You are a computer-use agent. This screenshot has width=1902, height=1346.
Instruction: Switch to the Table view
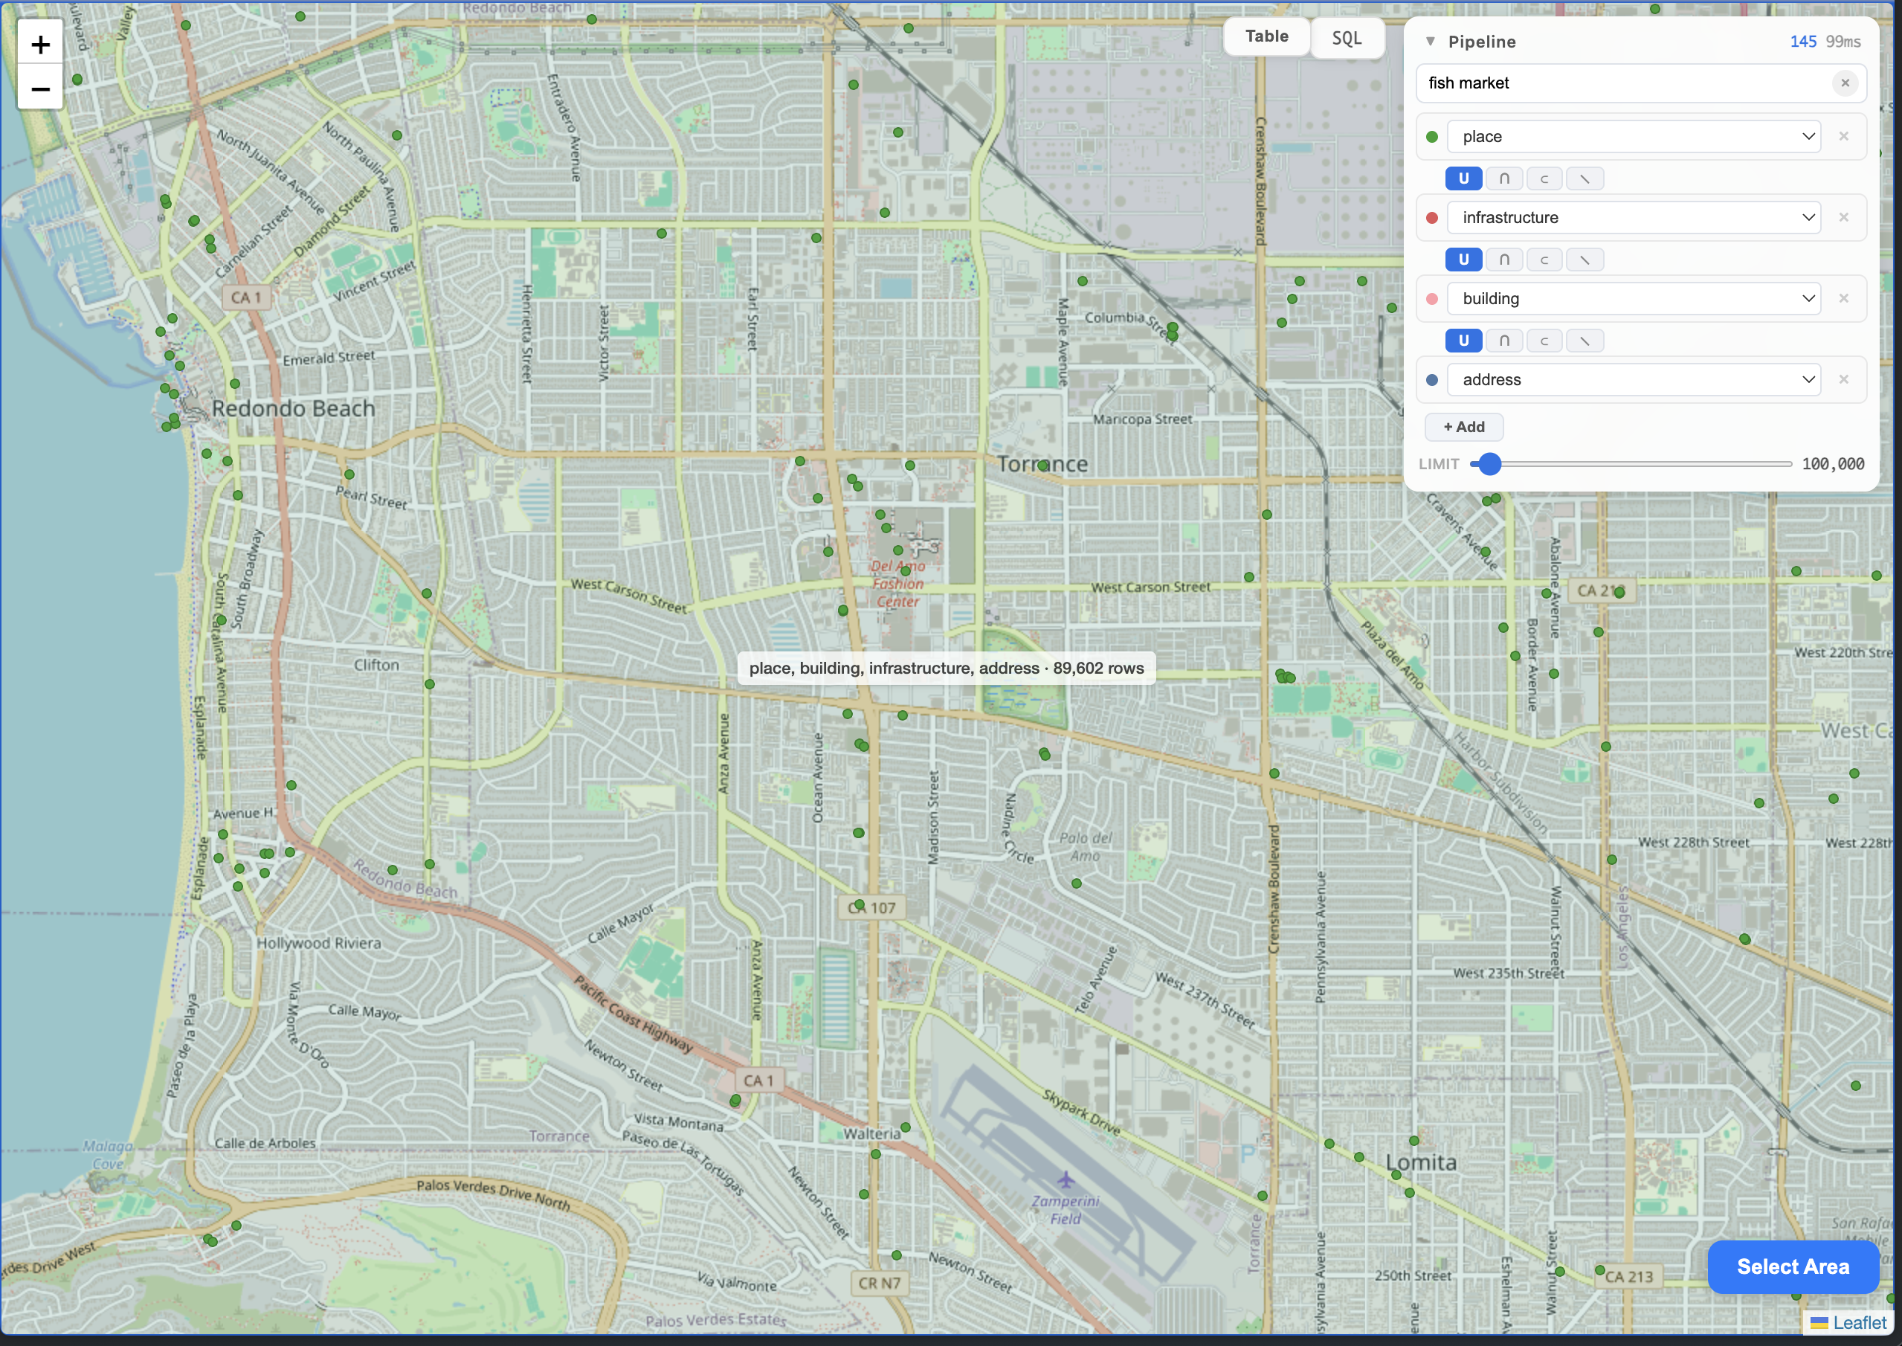coord(1266,36)
